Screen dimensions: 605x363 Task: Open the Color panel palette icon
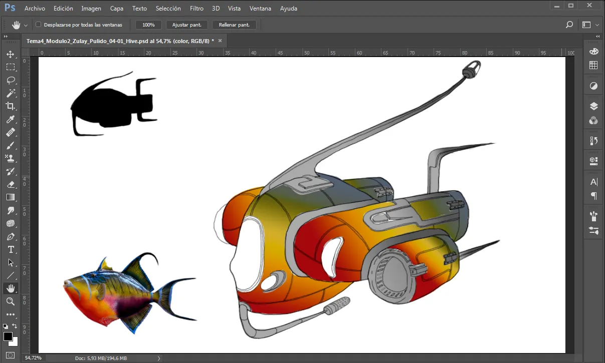tap(593, 52)
